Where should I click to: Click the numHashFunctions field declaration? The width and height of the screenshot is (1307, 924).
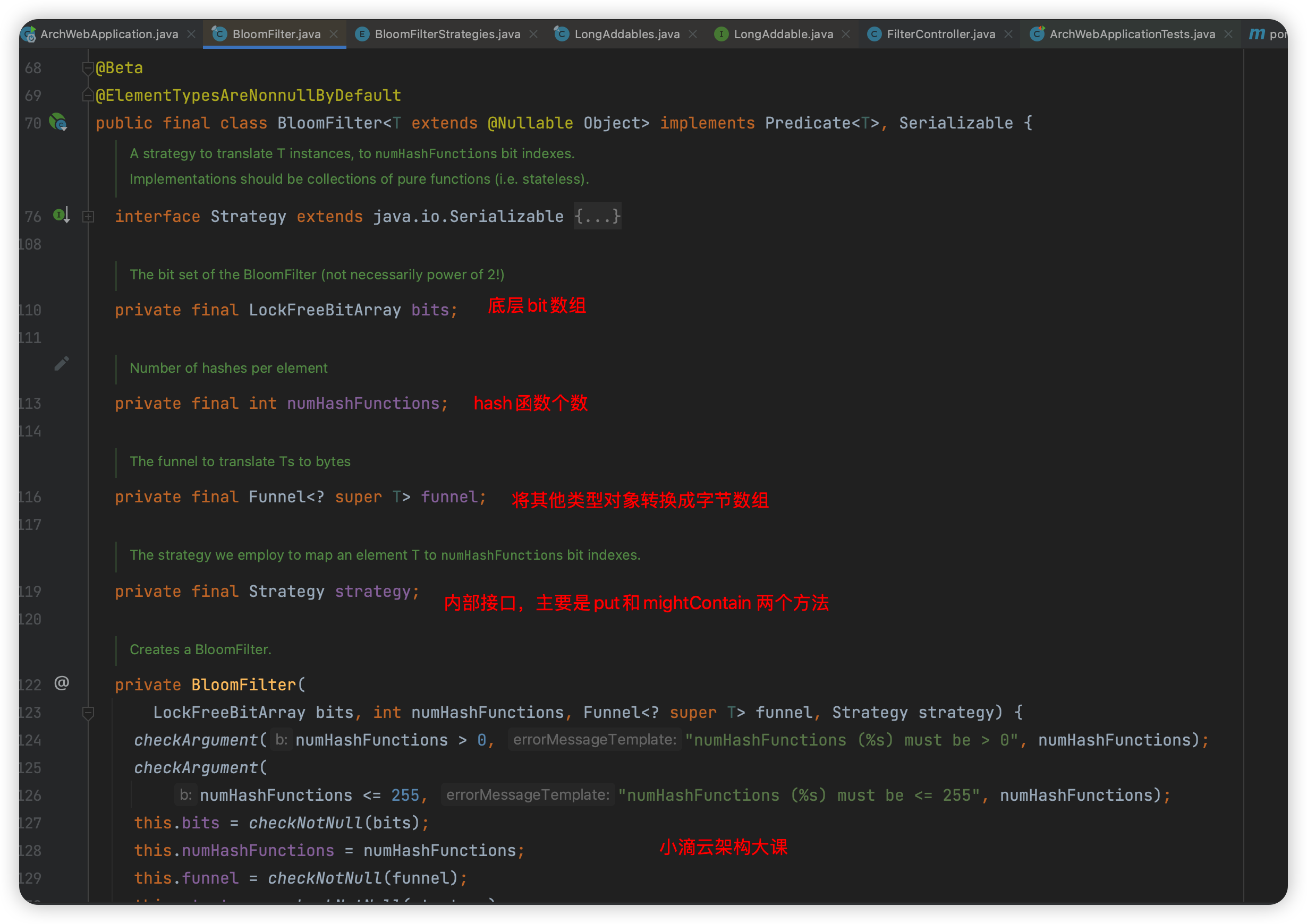[x=363, y=404]
